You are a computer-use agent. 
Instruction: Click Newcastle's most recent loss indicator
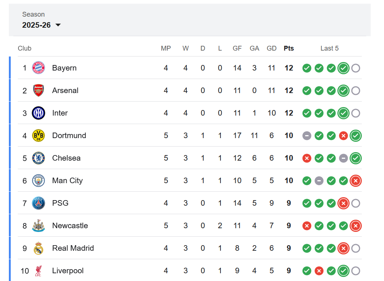click(x=356, y=226)
